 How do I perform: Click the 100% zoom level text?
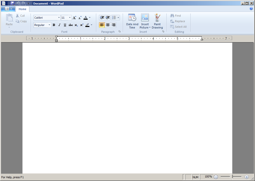tap(208, 176)
